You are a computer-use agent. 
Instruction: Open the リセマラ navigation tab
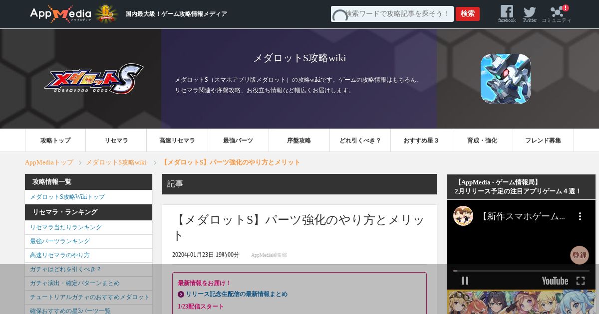click(x=116, y=141)
